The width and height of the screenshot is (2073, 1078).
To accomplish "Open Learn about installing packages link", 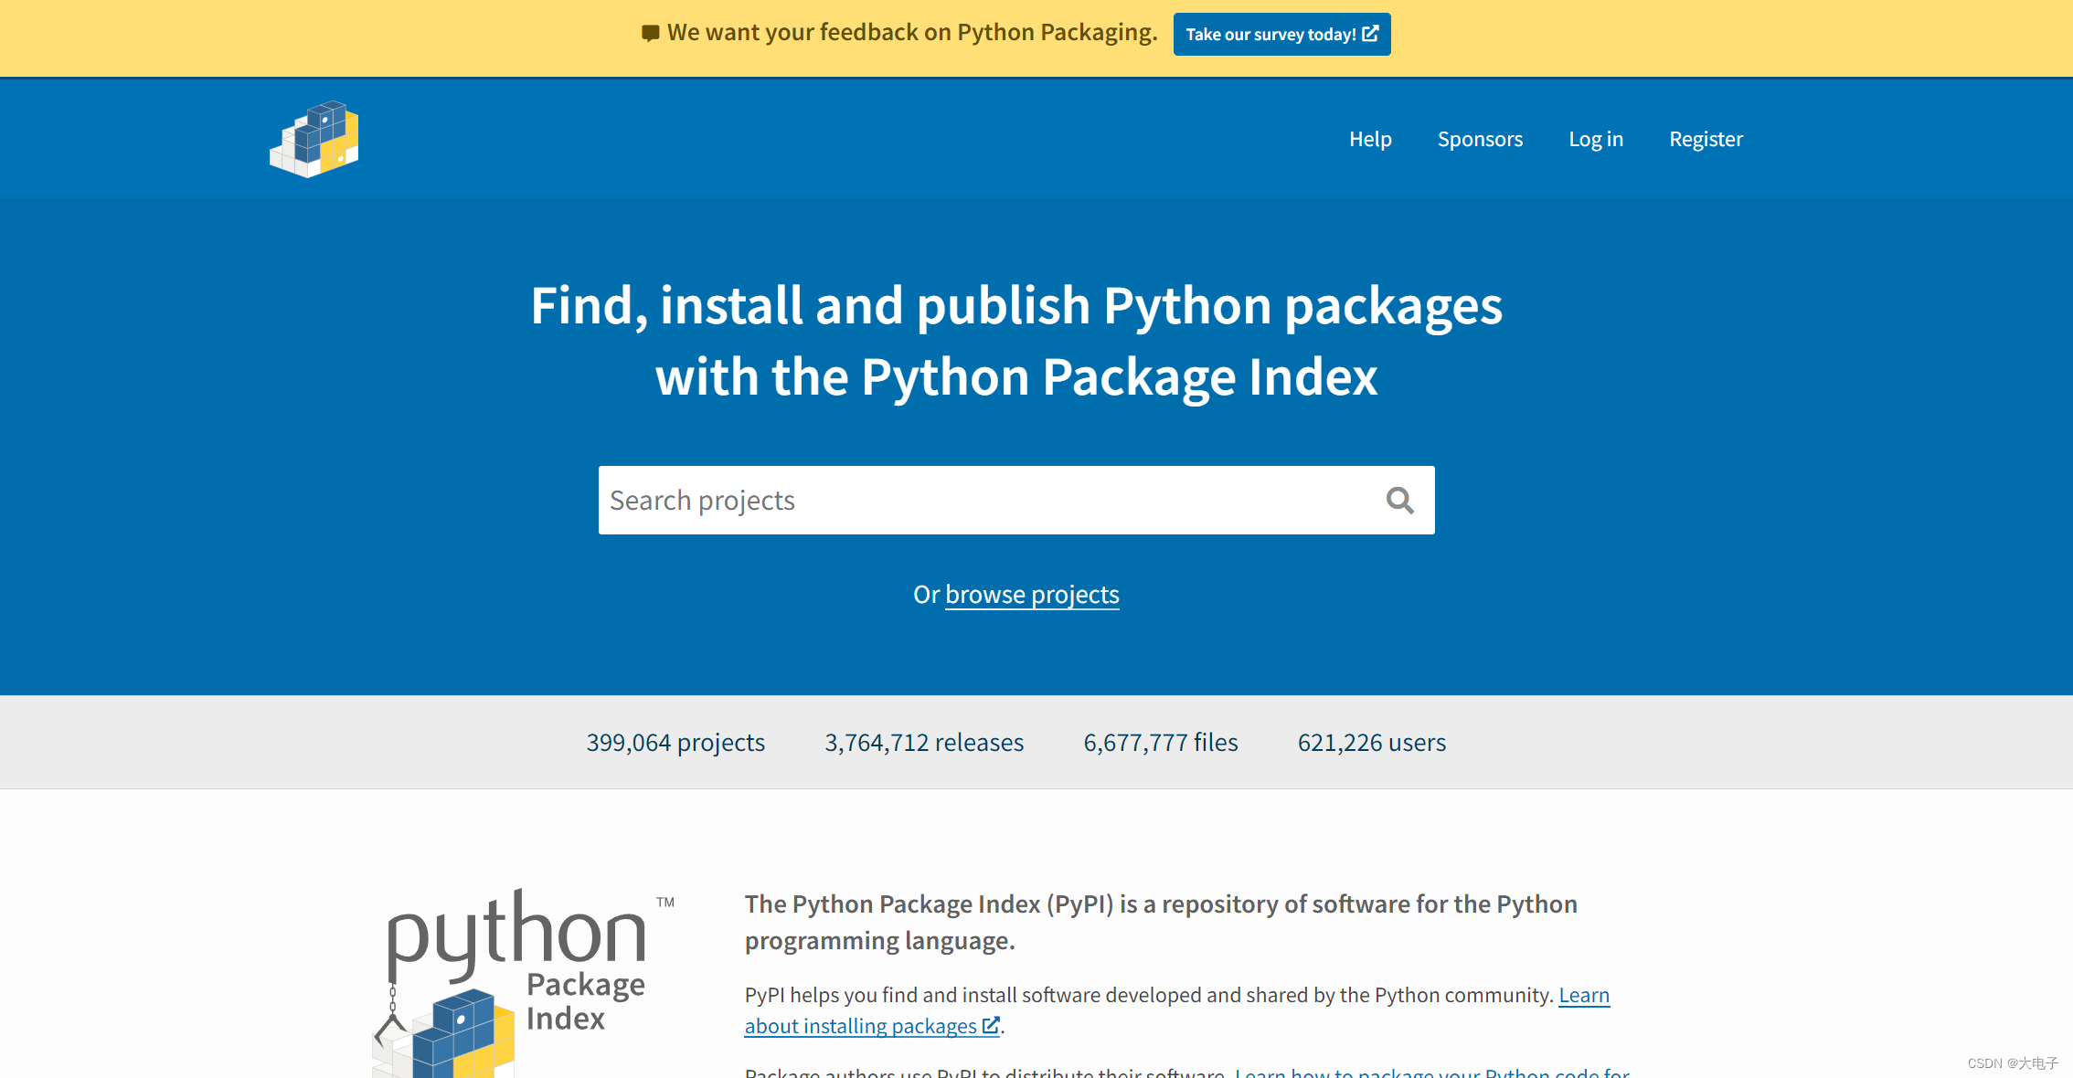I will coord(1177,1010).
